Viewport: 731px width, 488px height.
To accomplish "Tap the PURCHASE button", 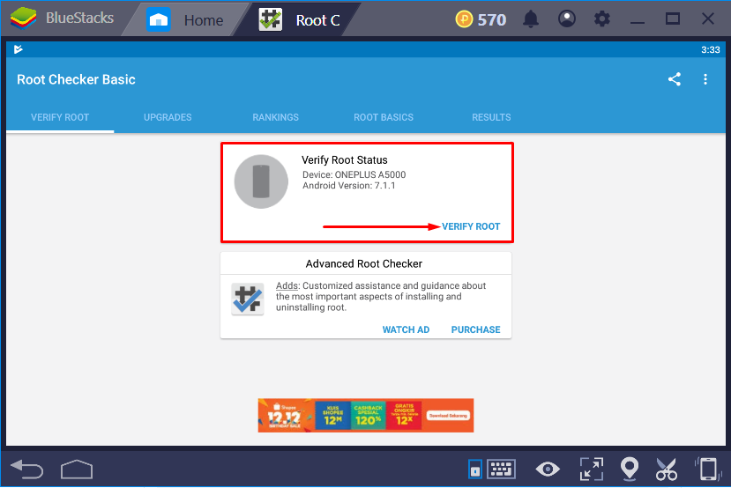I will coord(475,329).
